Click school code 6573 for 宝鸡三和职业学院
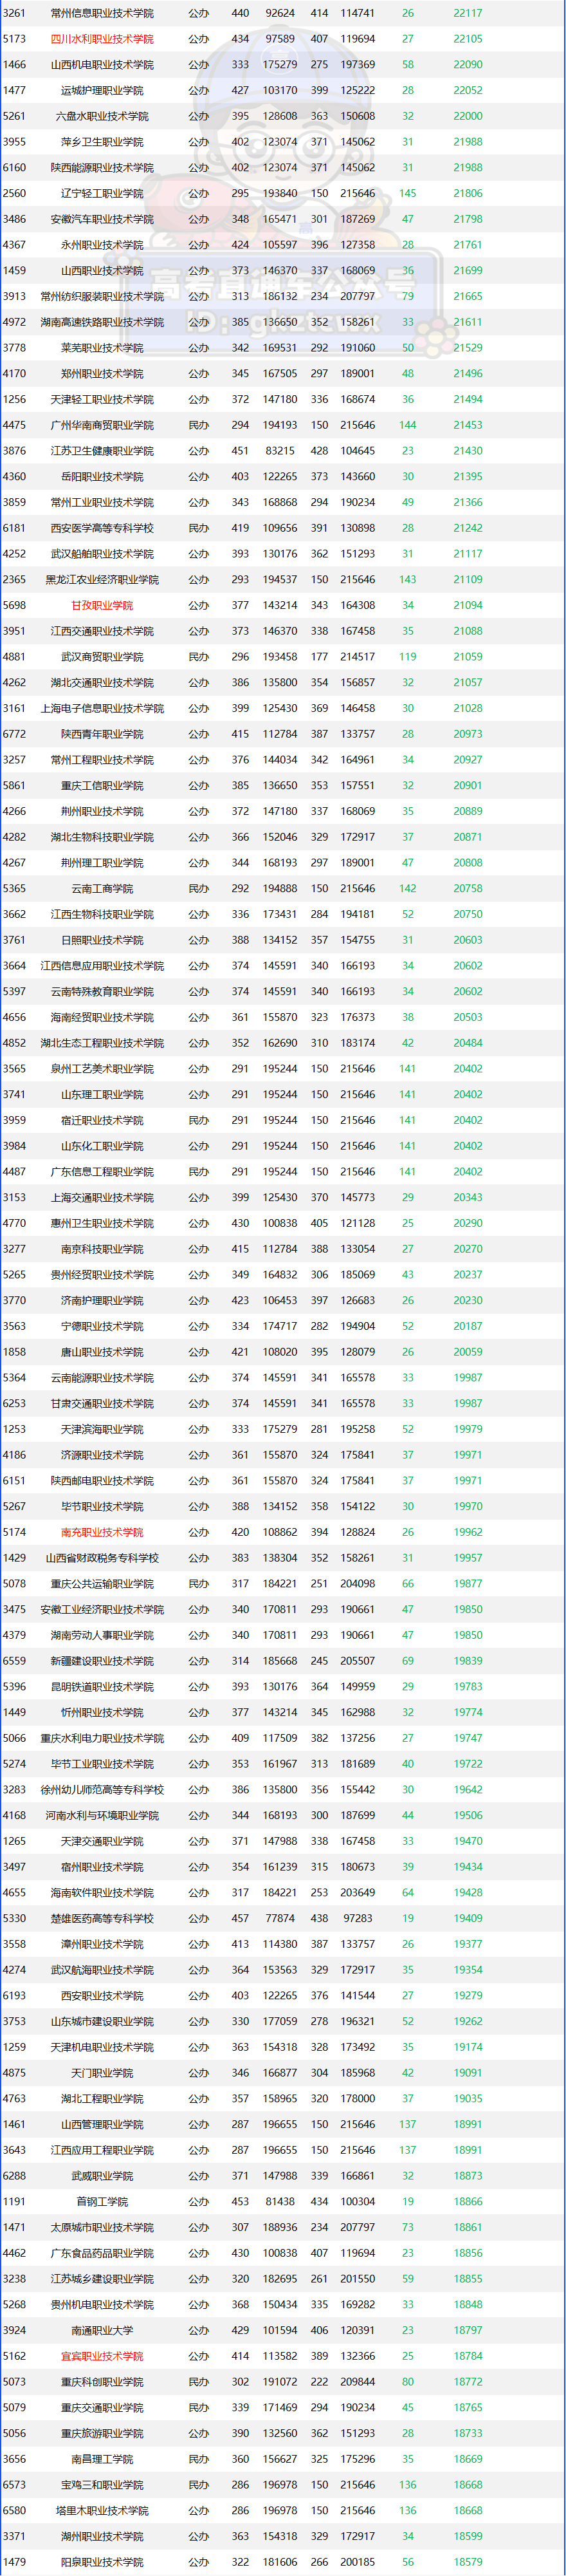This screenshot has width=566, height=2576. tap(14, 2485)
